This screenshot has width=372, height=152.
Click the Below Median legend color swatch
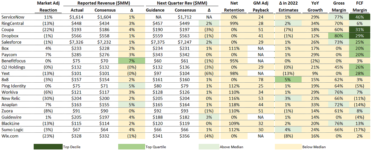point(288,147)
